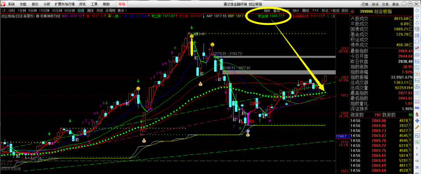This screenshot has width=421, height=174.
Task: Click the 涨家数 702 count
Action: point(379,115)
